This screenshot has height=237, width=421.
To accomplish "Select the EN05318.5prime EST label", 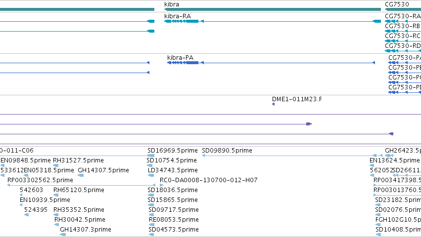I will [x=49, y=170].
